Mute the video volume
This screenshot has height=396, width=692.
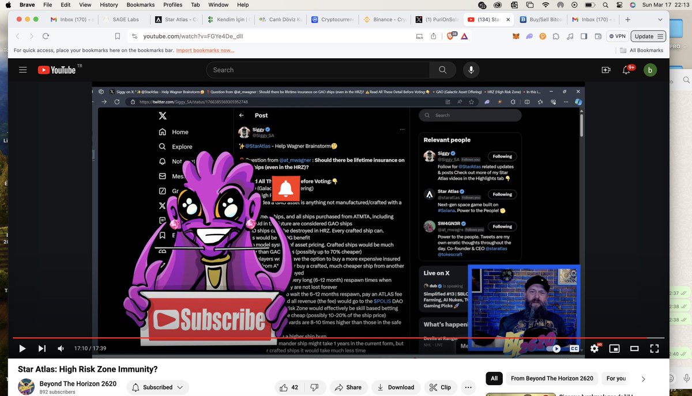tap(61, 348)
